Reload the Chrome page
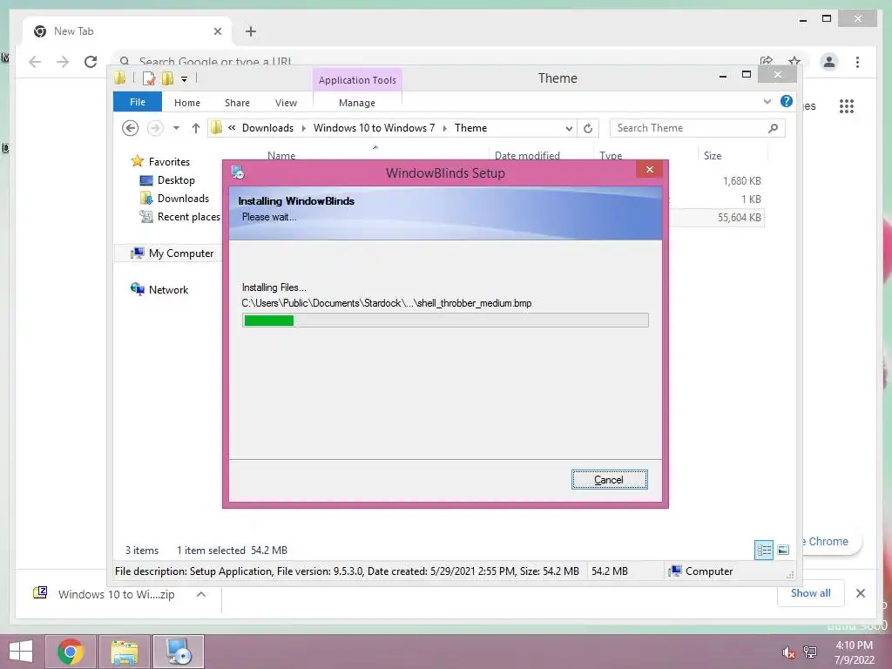Image resolution: width=892 pixels, height=669 pixels. point(91,62)
